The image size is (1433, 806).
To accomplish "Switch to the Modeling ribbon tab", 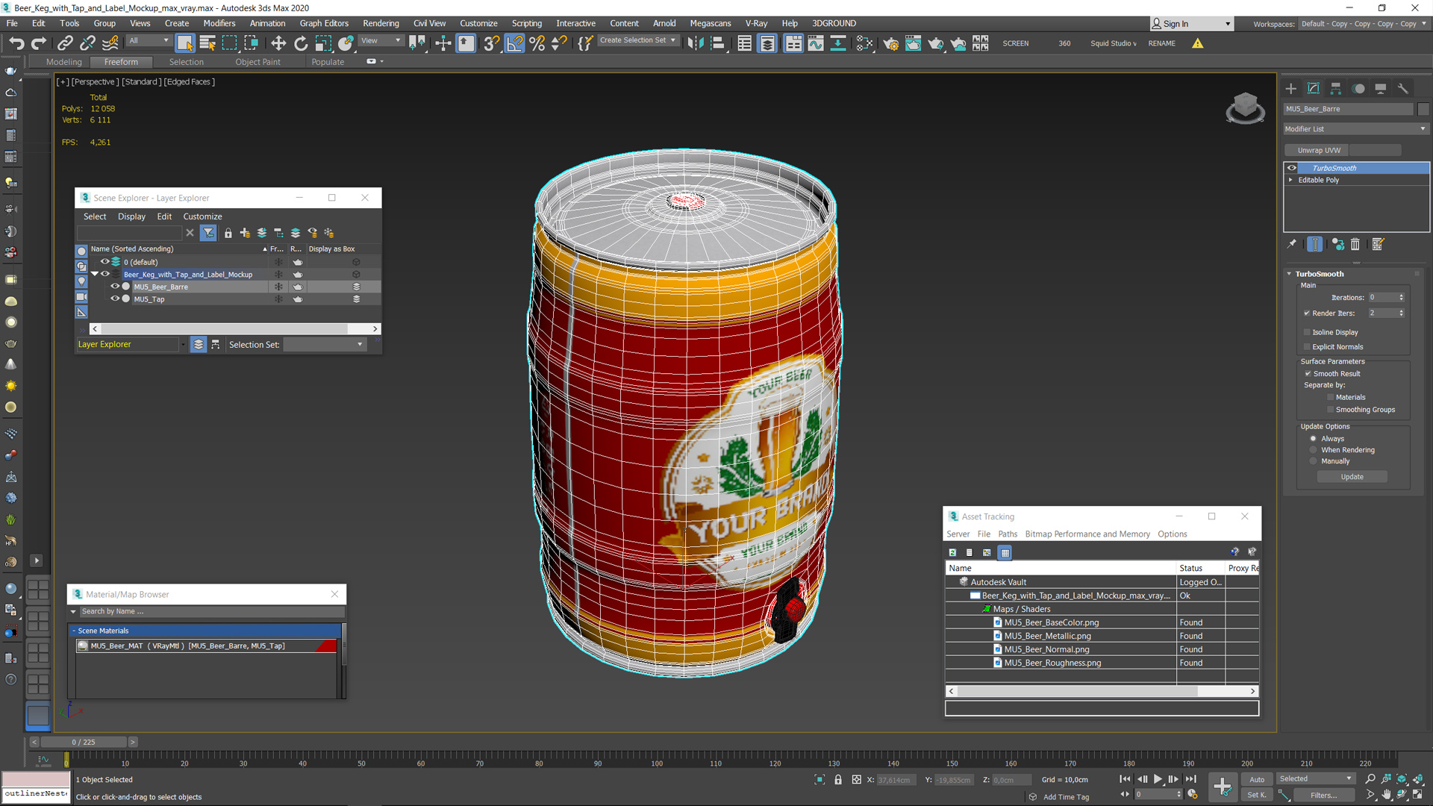I will pyautogui.click(x=63, y=62).
